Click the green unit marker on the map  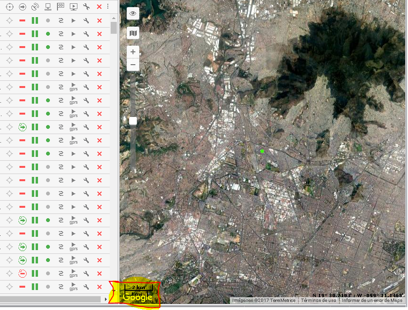pos(262,151)
